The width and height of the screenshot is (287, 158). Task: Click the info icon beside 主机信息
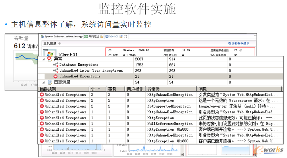pos(60,43)
